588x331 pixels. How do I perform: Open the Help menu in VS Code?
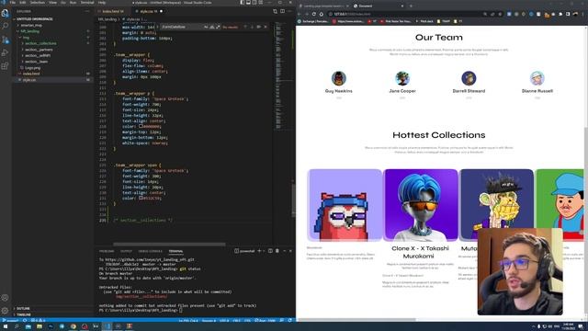[x=102, y=2]
